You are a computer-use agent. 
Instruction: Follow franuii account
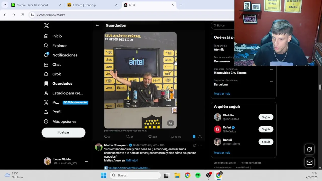pos(266,142)
